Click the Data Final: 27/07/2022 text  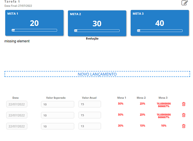click(18, 6)
